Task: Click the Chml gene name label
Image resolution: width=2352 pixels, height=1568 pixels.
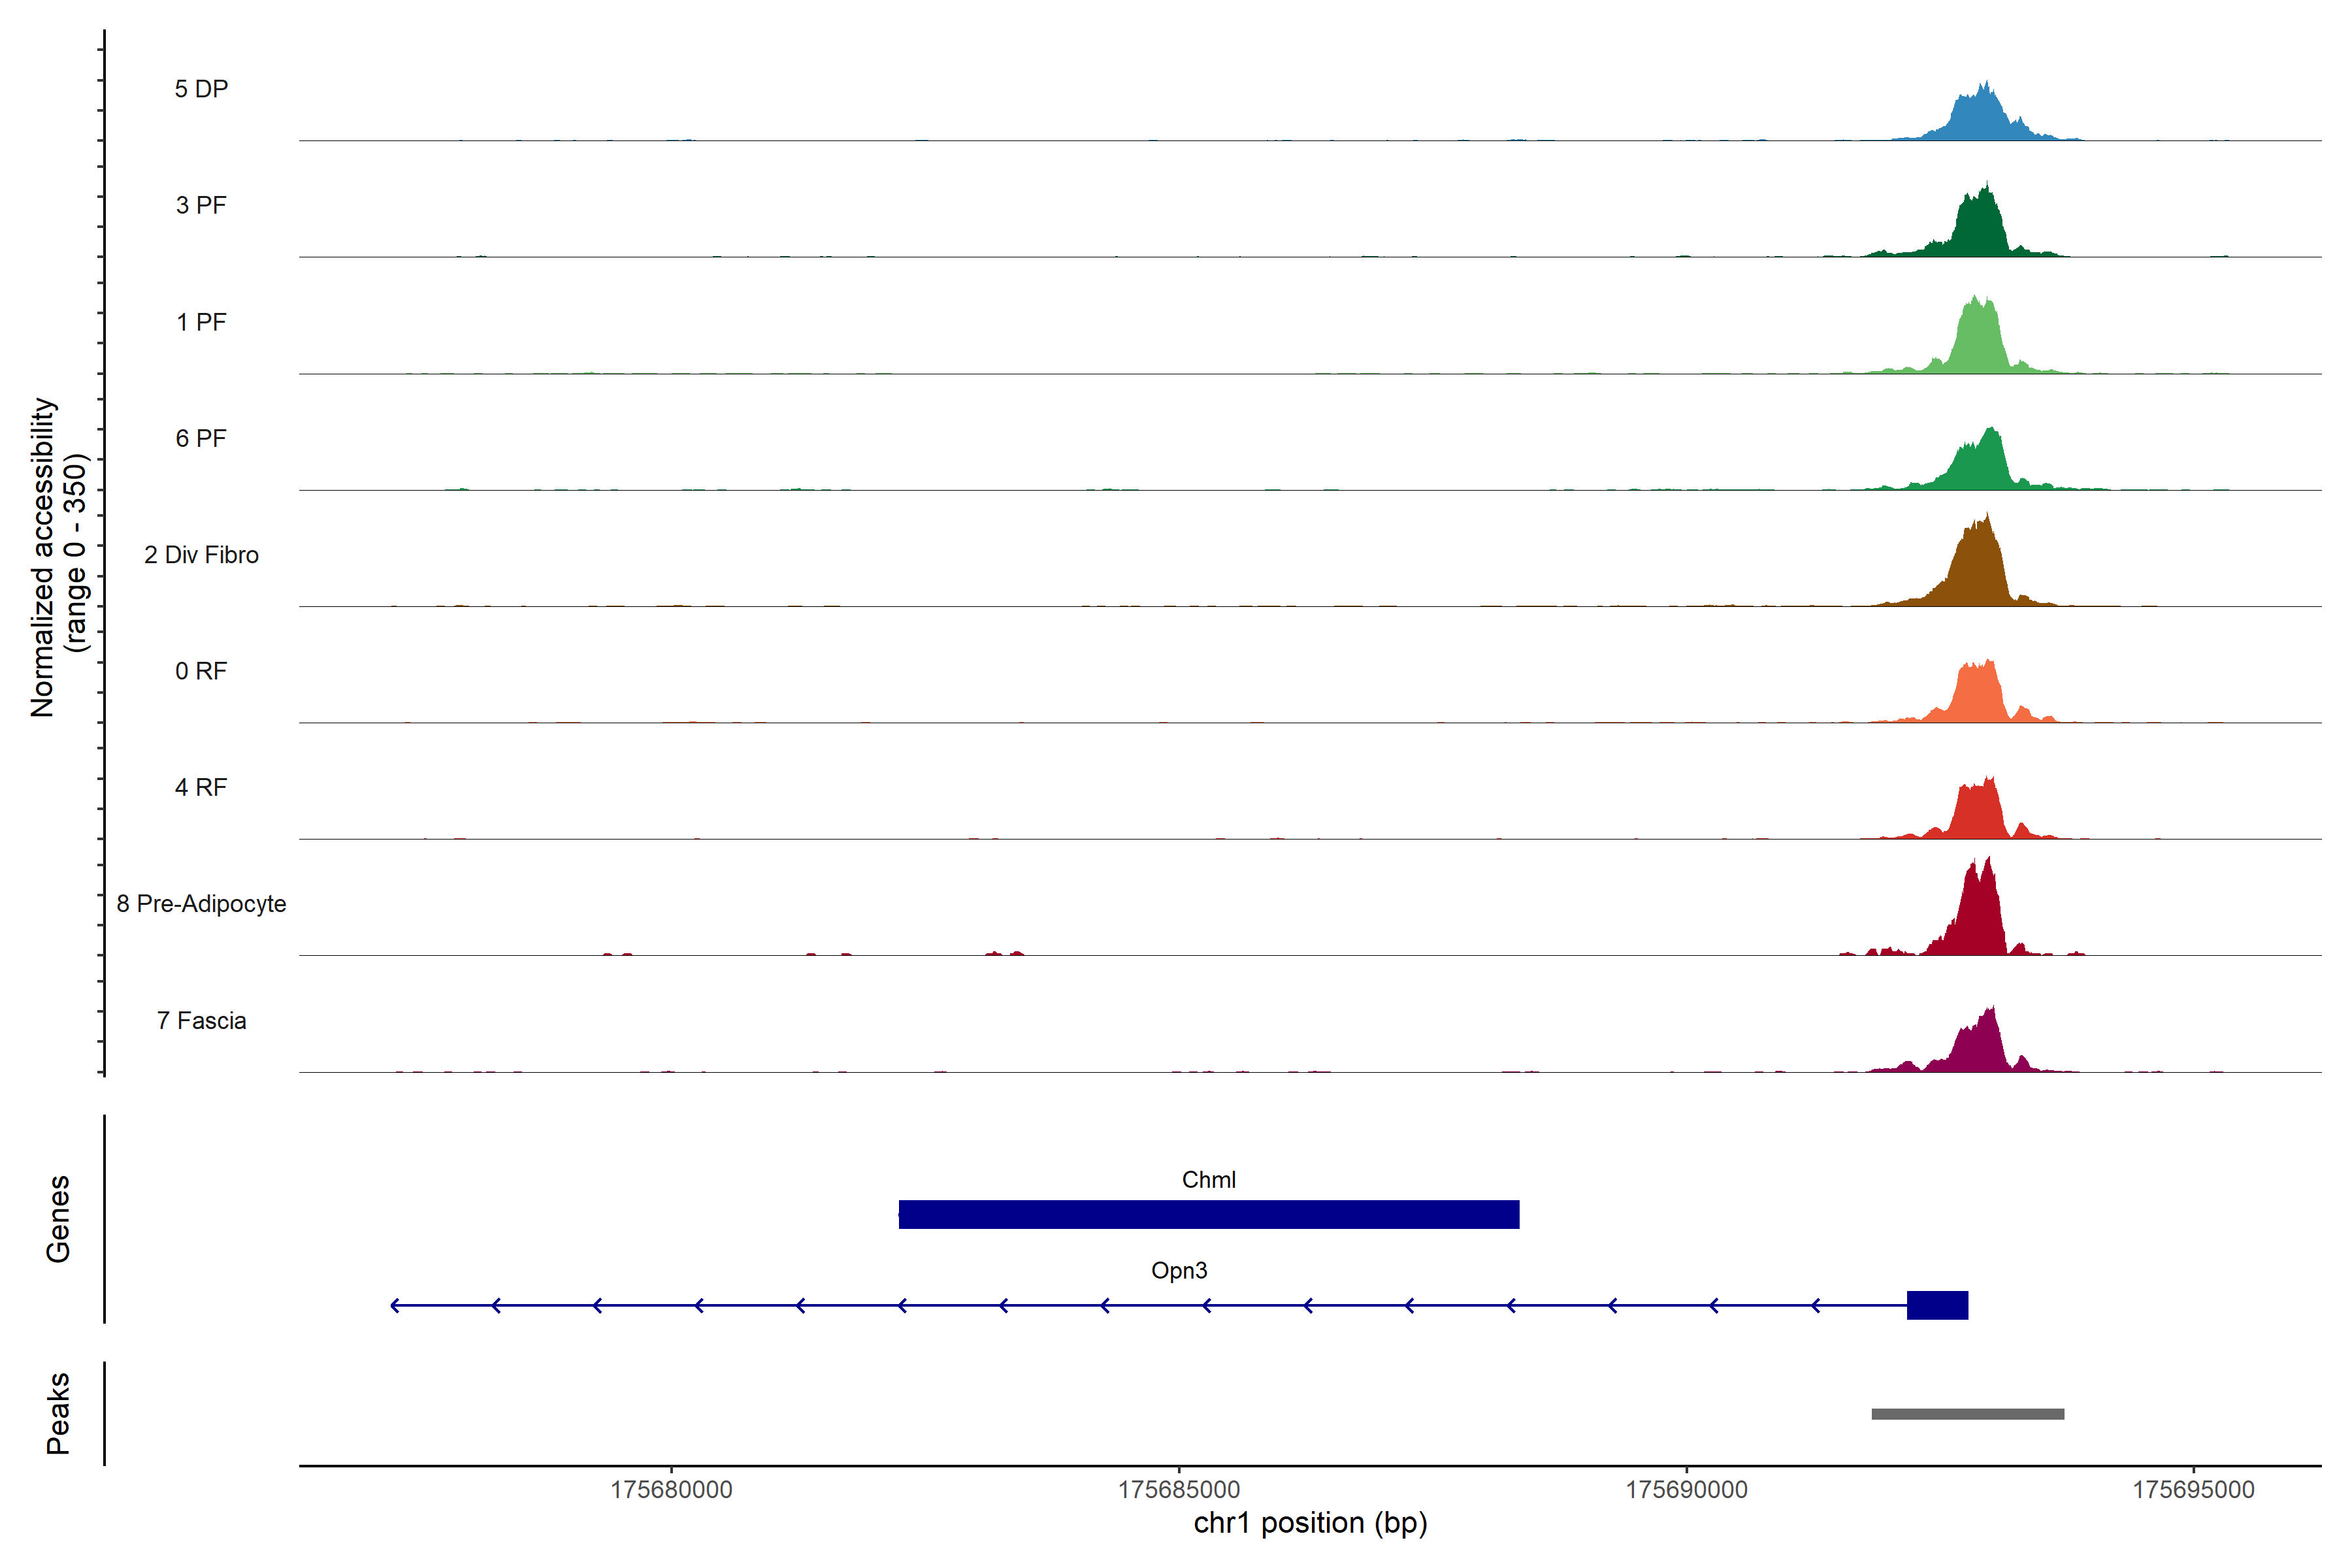Action: [1208, 1180]
